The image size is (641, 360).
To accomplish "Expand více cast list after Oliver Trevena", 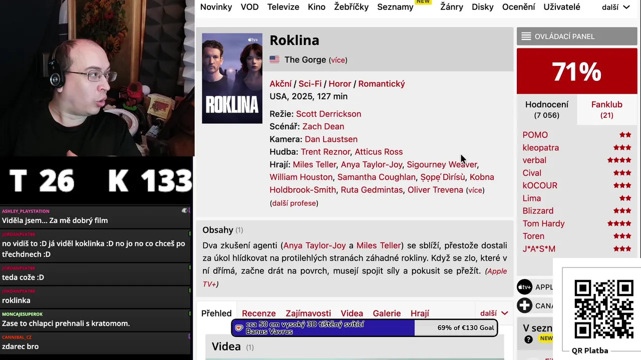I will [475, 190].
